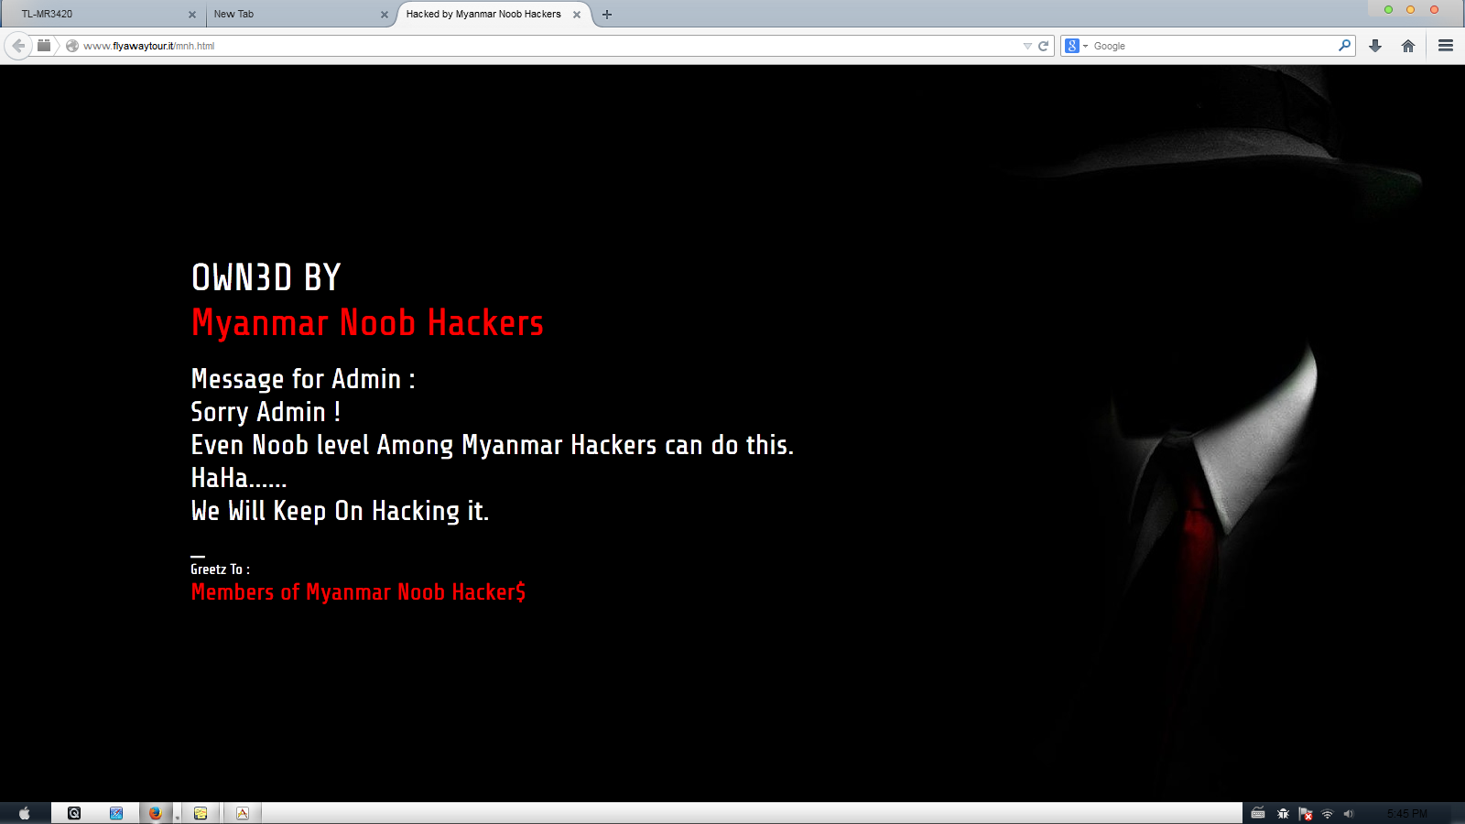Click the Wi-Fi tray icon

click(1327, 814)
